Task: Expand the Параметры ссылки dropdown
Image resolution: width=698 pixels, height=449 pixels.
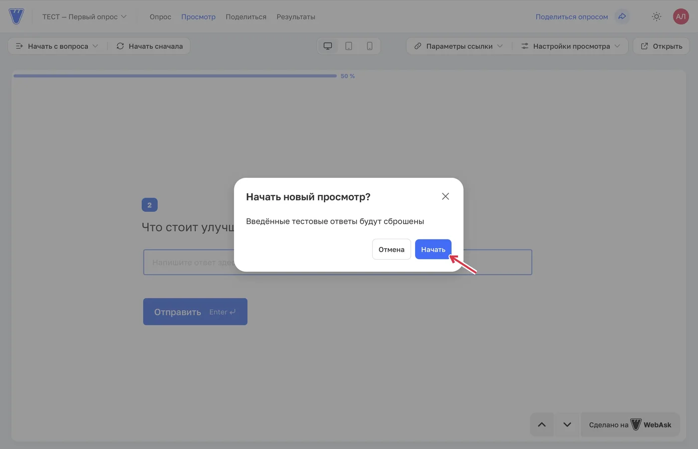Action: click(459, 46)
